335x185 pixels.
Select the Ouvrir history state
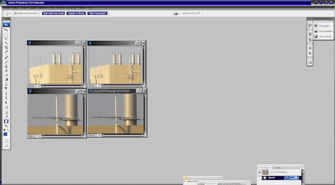(280, 178)
